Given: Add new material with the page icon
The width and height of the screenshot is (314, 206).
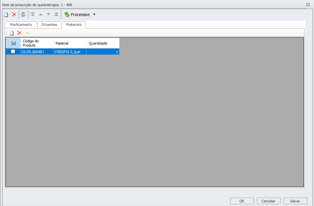Looking at the screenshot, I should [x=12, y=33].
